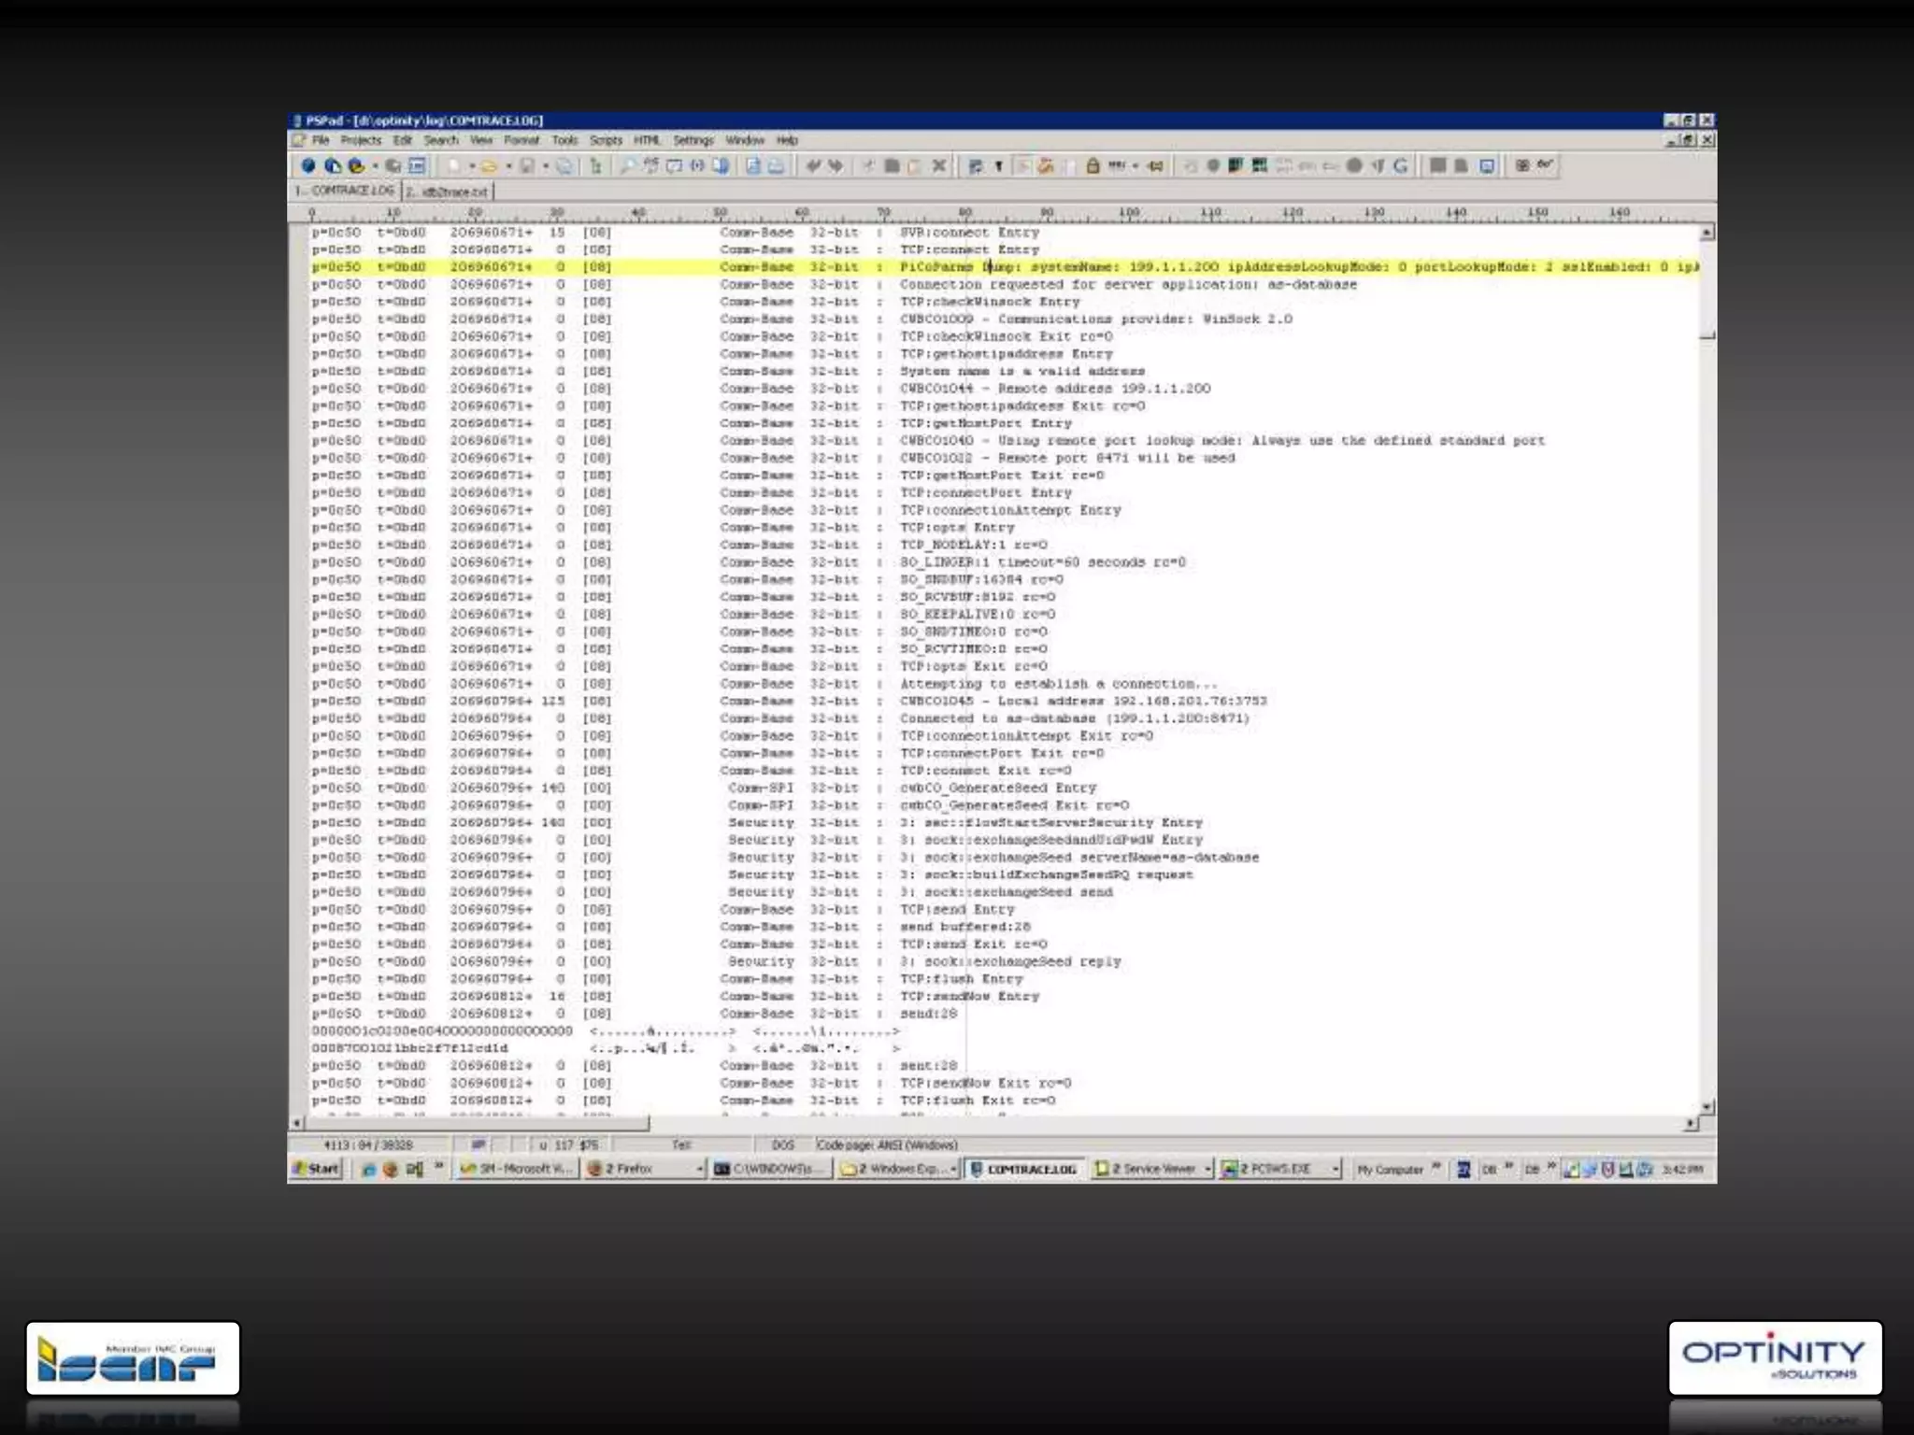The width and height of the screenshot is (1914, 1435).
Task: Click the globe icon at toolbar start
Action: click(x=307, y=165)
